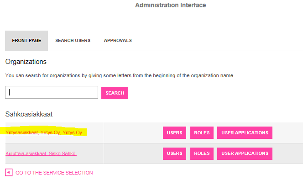This screenshot has width=303, height=180.
Task: Switch to the Search Users tab
Action: point(73,41)
